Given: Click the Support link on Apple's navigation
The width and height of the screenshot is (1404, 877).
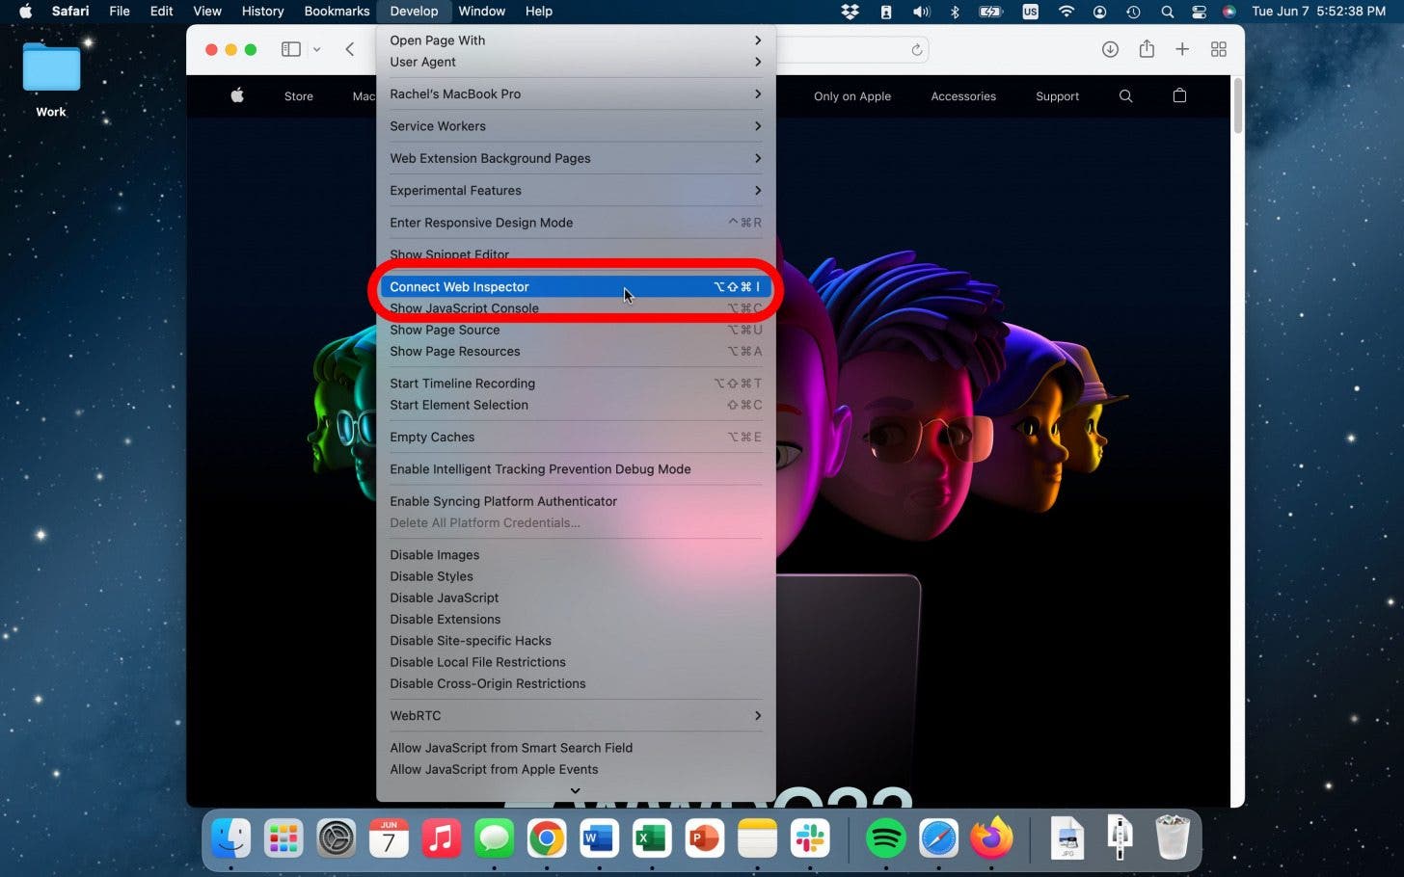Looking at the screenshot, I should pos(1057,96).
